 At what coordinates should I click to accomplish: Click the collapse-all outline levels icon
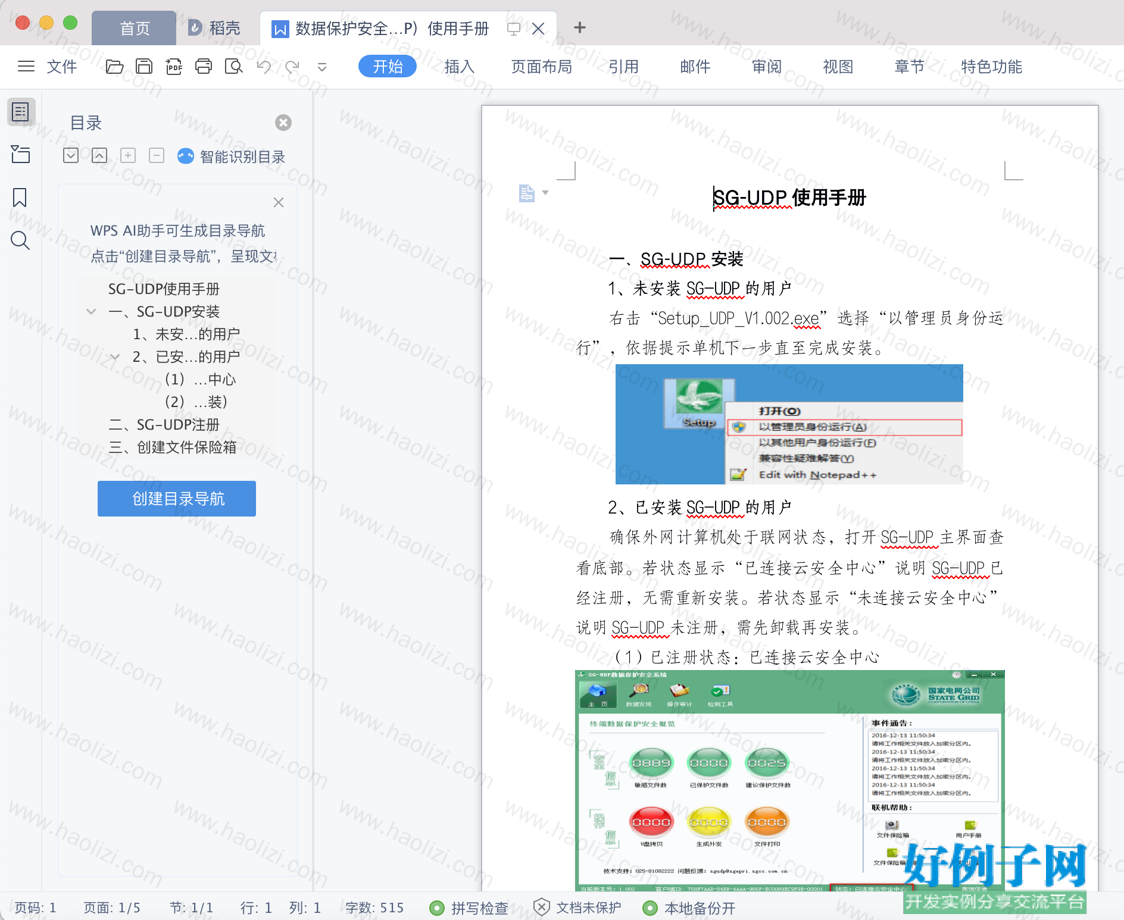(99, 156)
